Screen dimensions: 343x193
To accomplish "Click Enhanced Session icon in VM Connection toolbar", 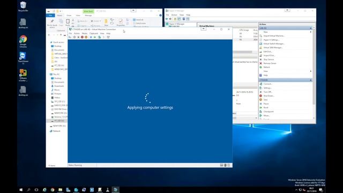I will [x=108, y=37].
